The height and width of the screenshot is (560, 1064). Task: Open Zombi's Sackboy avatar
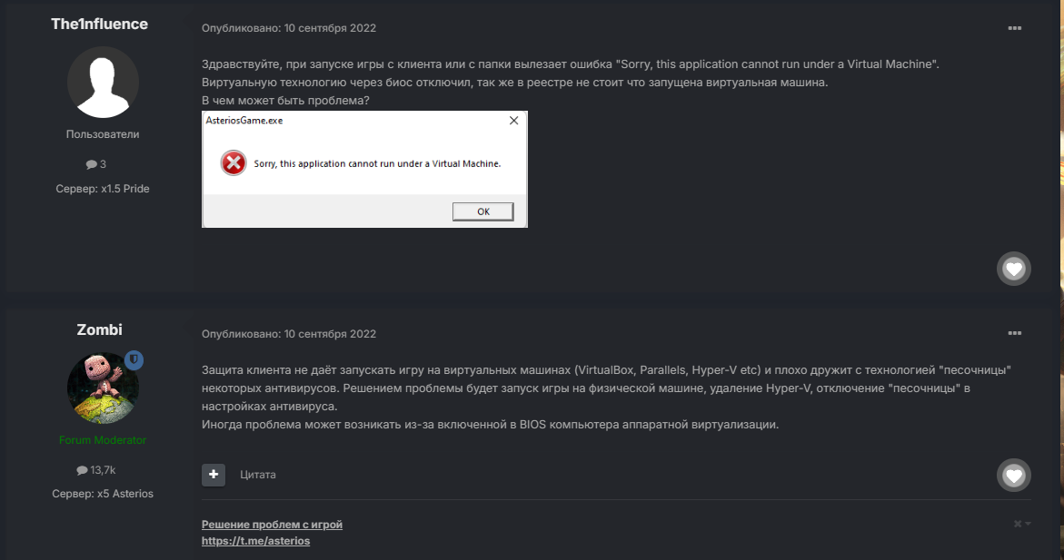[x=104, y=388]
